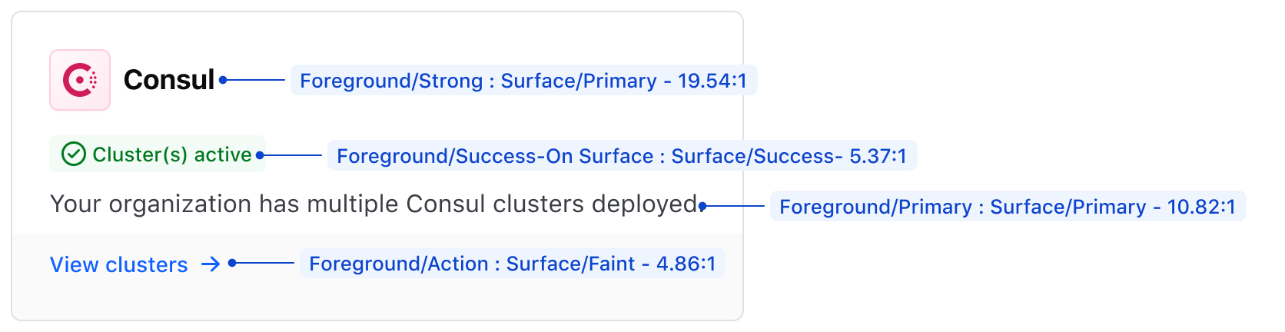Select the Foreground/Strong annotation text
Screen dimensions: 1285x332
pos(391,81)
